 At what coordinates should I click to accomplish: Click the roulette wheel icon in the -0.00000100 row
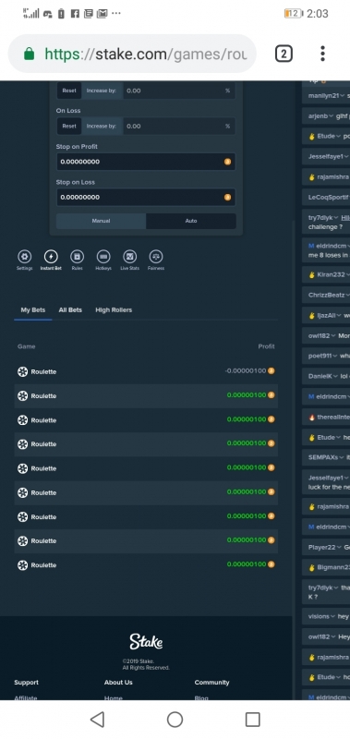pyautogui.click(x=22, y=372)
